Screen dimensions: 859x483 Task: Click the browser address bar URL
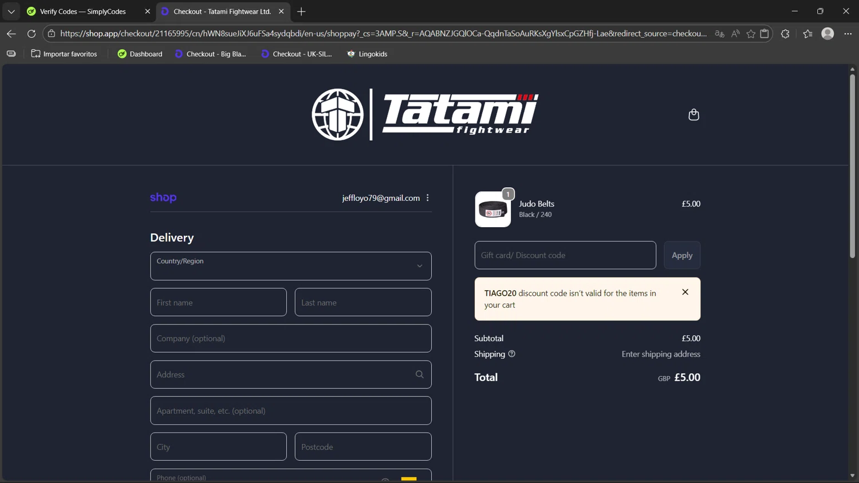tap(383, 34)
